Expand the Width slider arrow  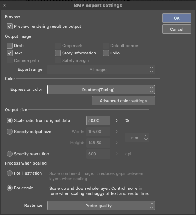point(117,132)
